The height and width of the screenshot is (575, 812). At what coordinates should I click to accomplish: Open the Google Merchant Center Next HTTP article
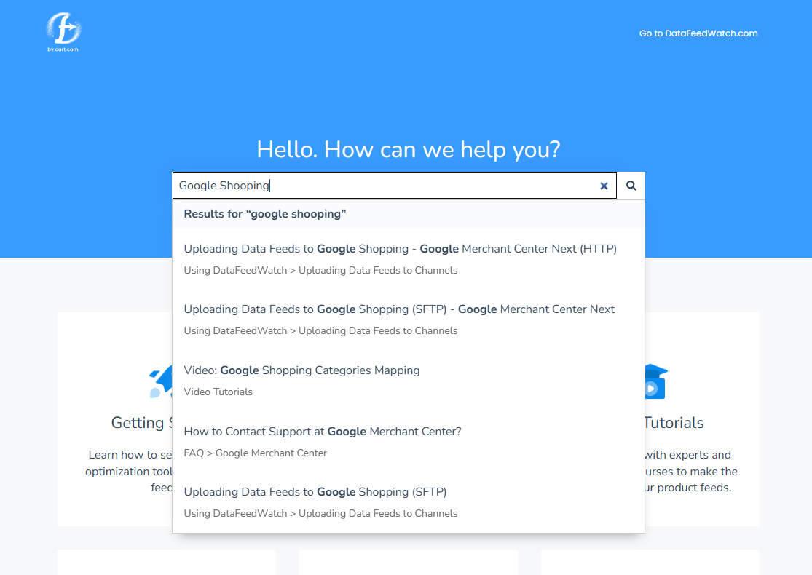401,248
